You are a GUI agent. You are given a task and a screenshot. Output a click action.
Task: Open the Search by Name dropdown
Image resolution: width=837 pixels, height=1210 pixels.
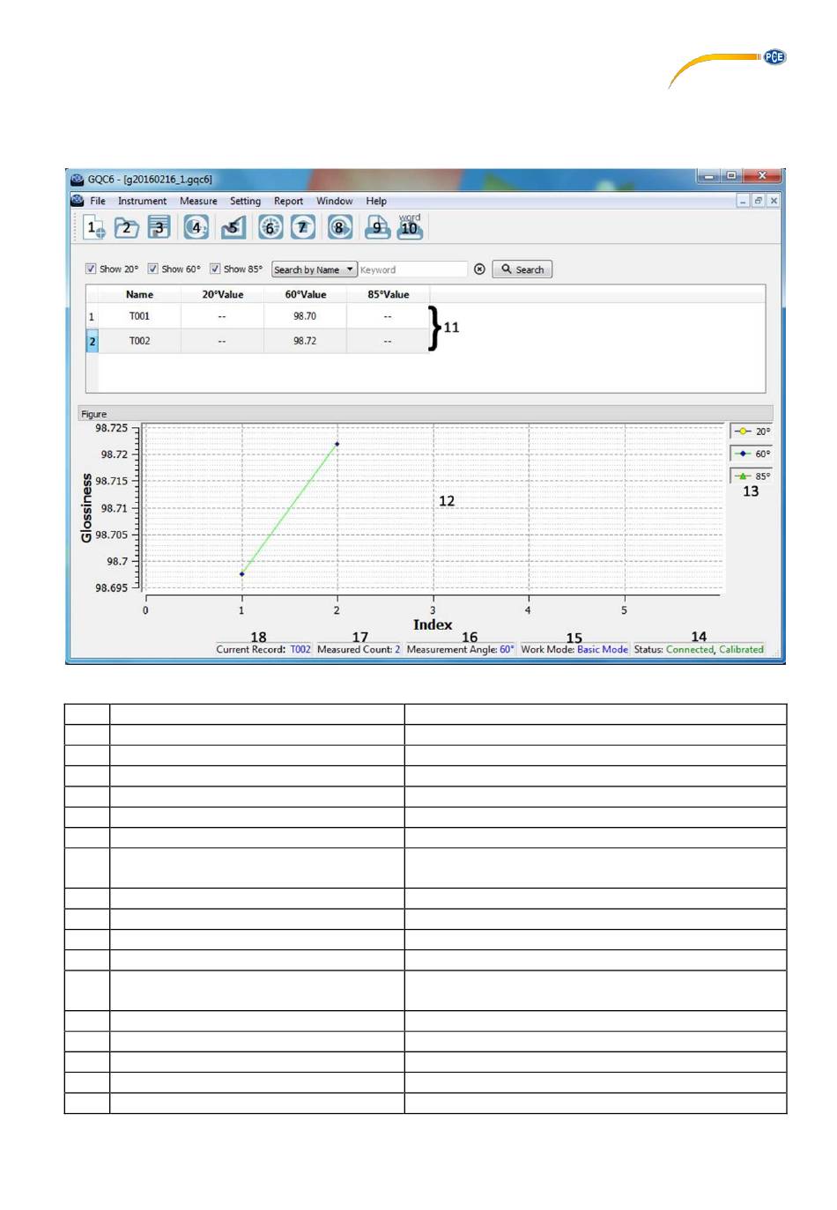pos(314,269)
